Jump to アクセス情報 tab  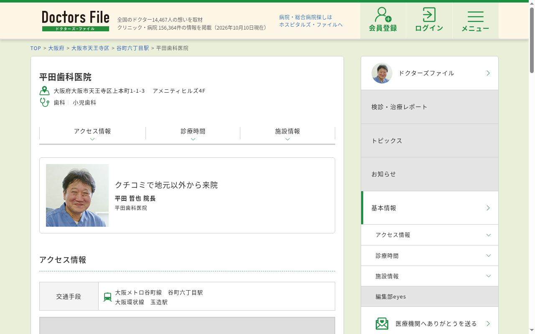92,131
